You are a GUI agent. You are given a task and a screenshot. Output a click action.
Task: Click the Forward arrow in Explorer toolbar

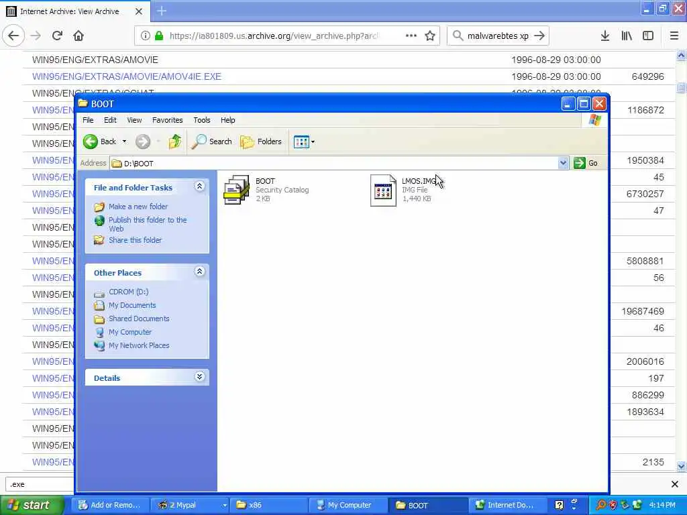[x=143, y=141]
